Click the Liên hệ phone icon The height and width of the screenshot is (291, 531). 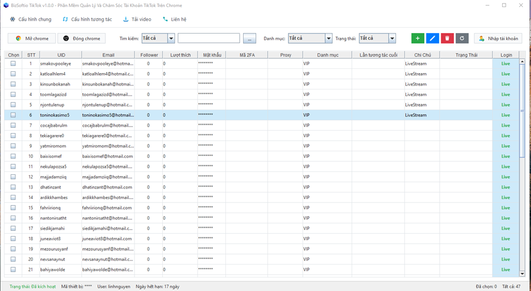coord(165,19)
